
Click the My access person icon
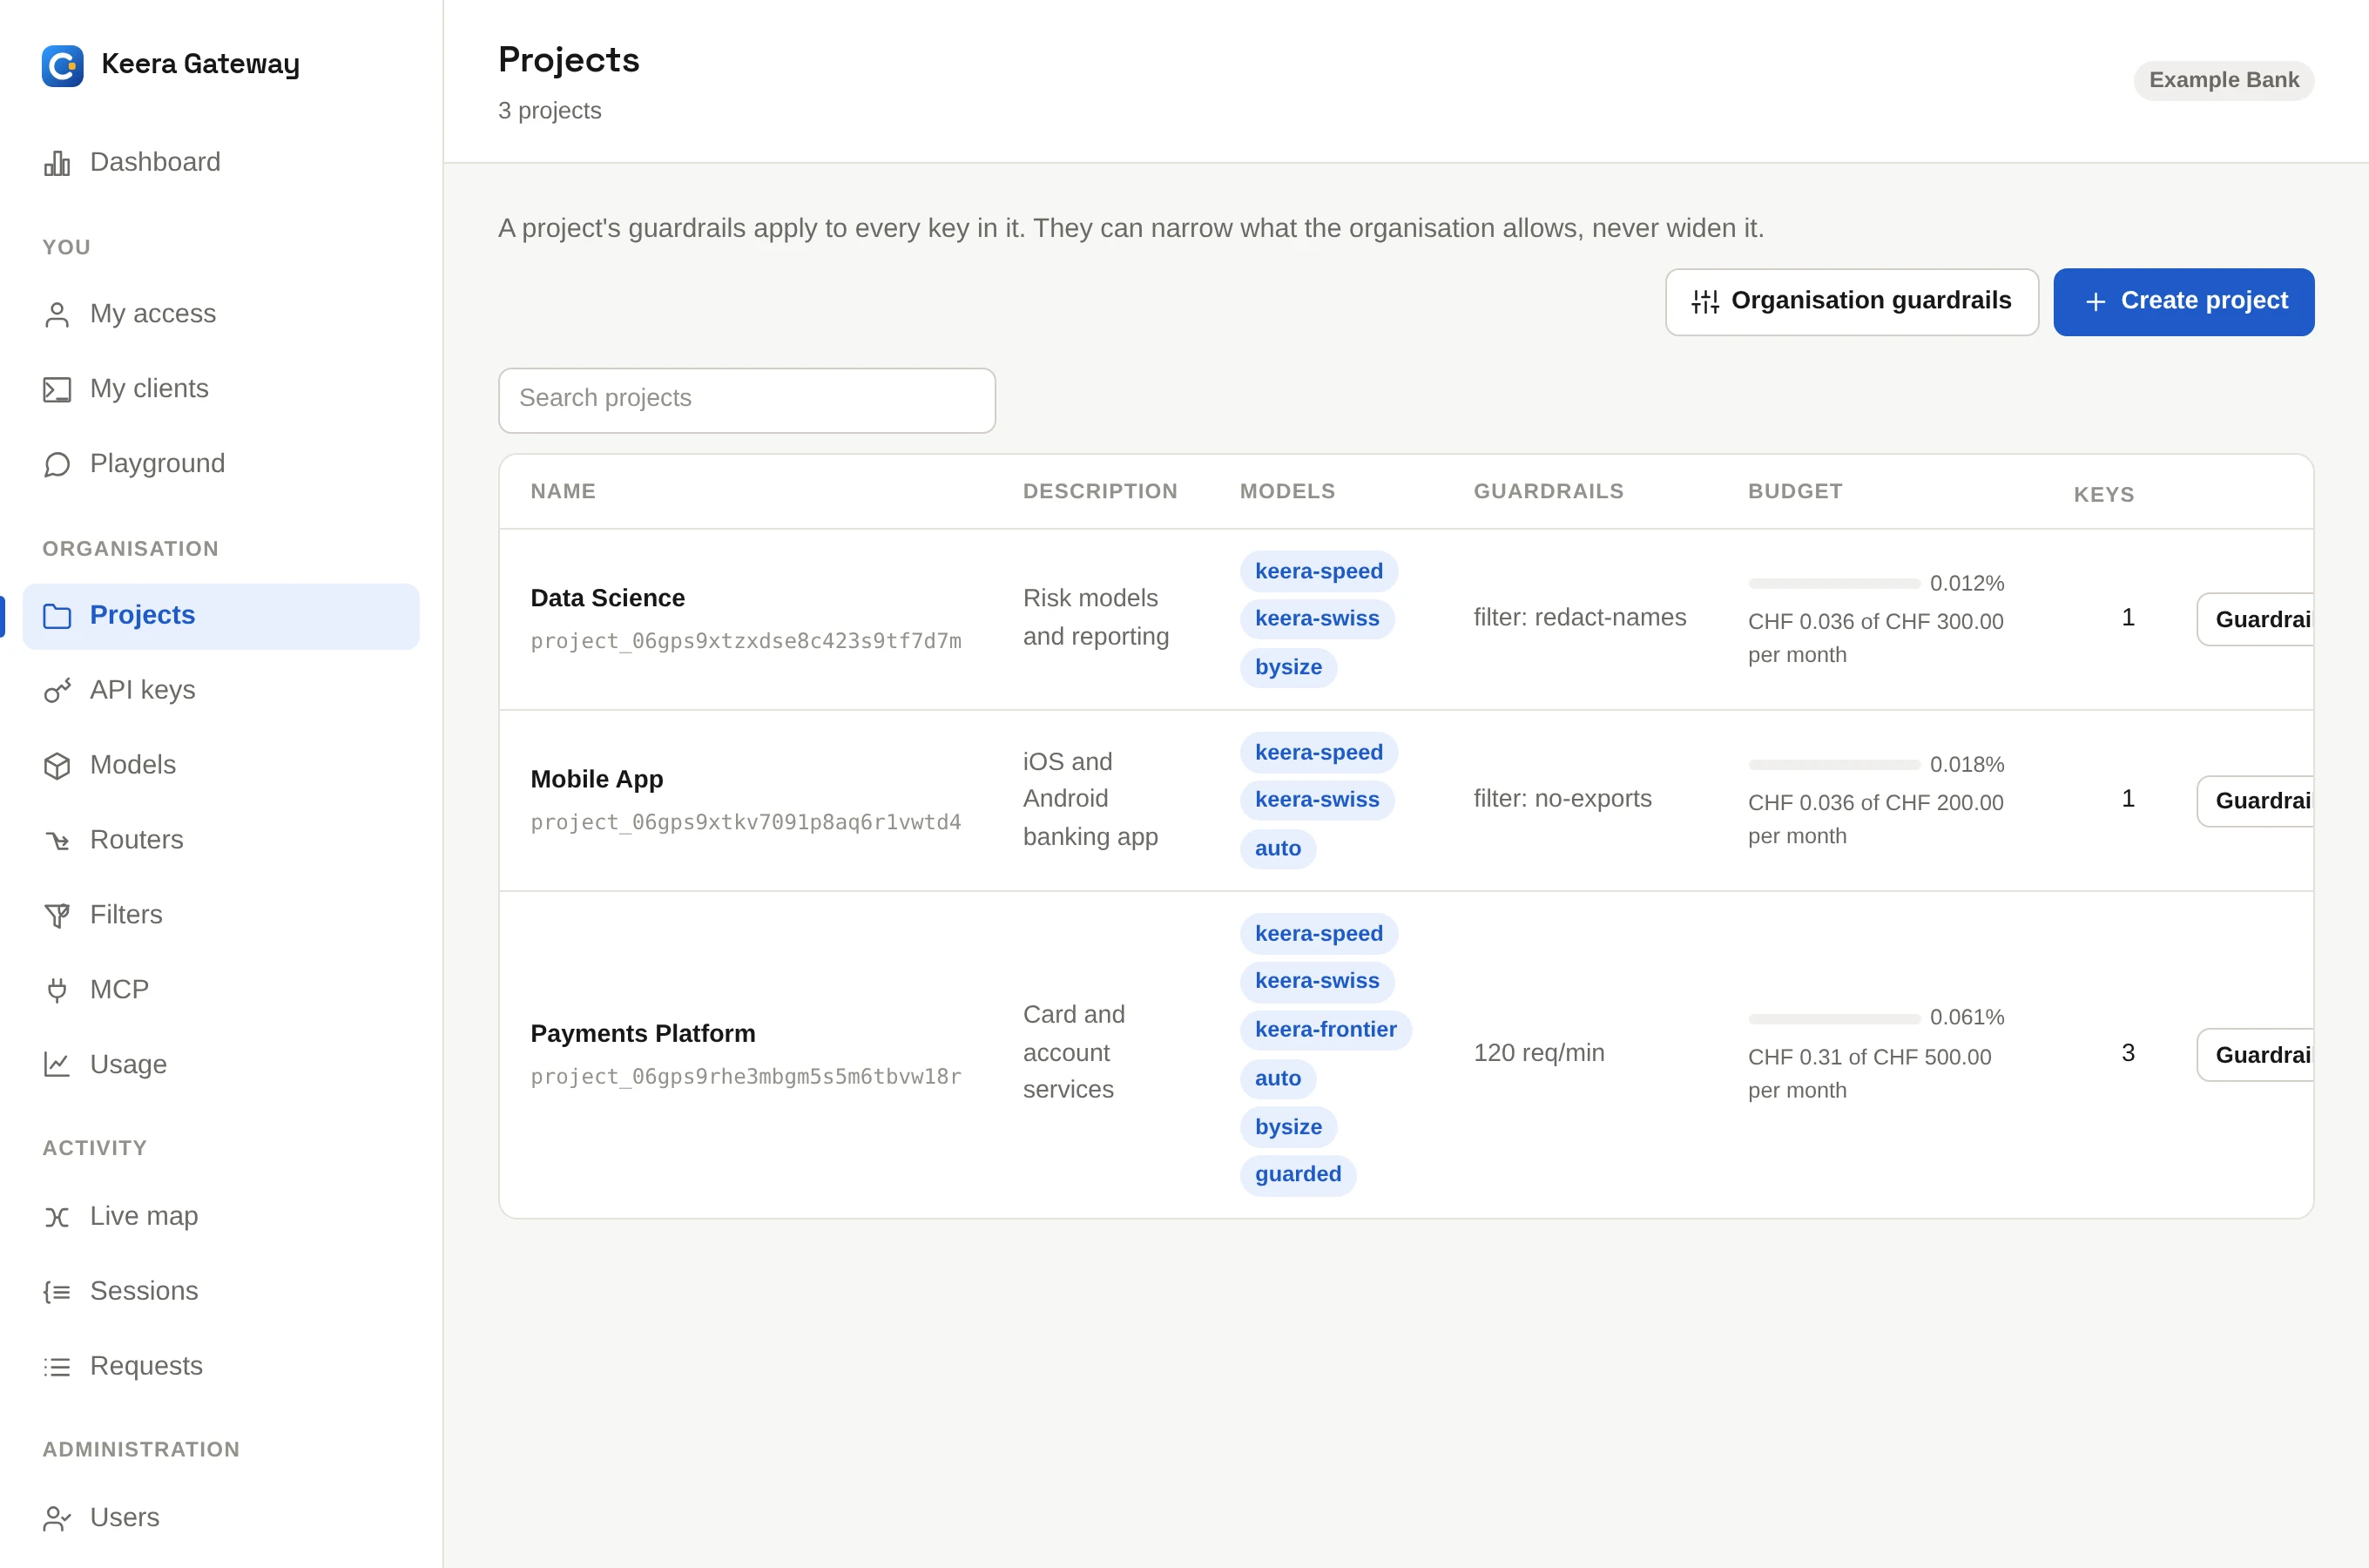pyautogui.click(x=57, y=315)
